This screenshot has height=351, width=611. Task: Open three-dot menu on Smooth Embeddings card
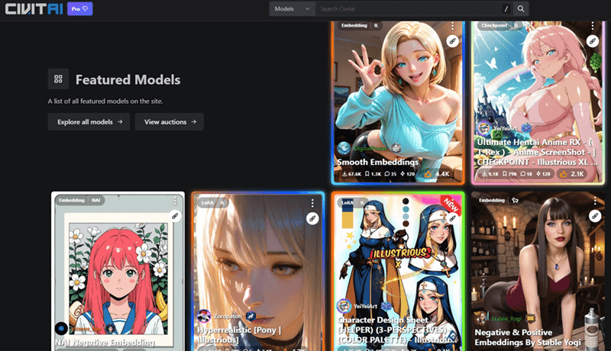[x=453, y=26]
